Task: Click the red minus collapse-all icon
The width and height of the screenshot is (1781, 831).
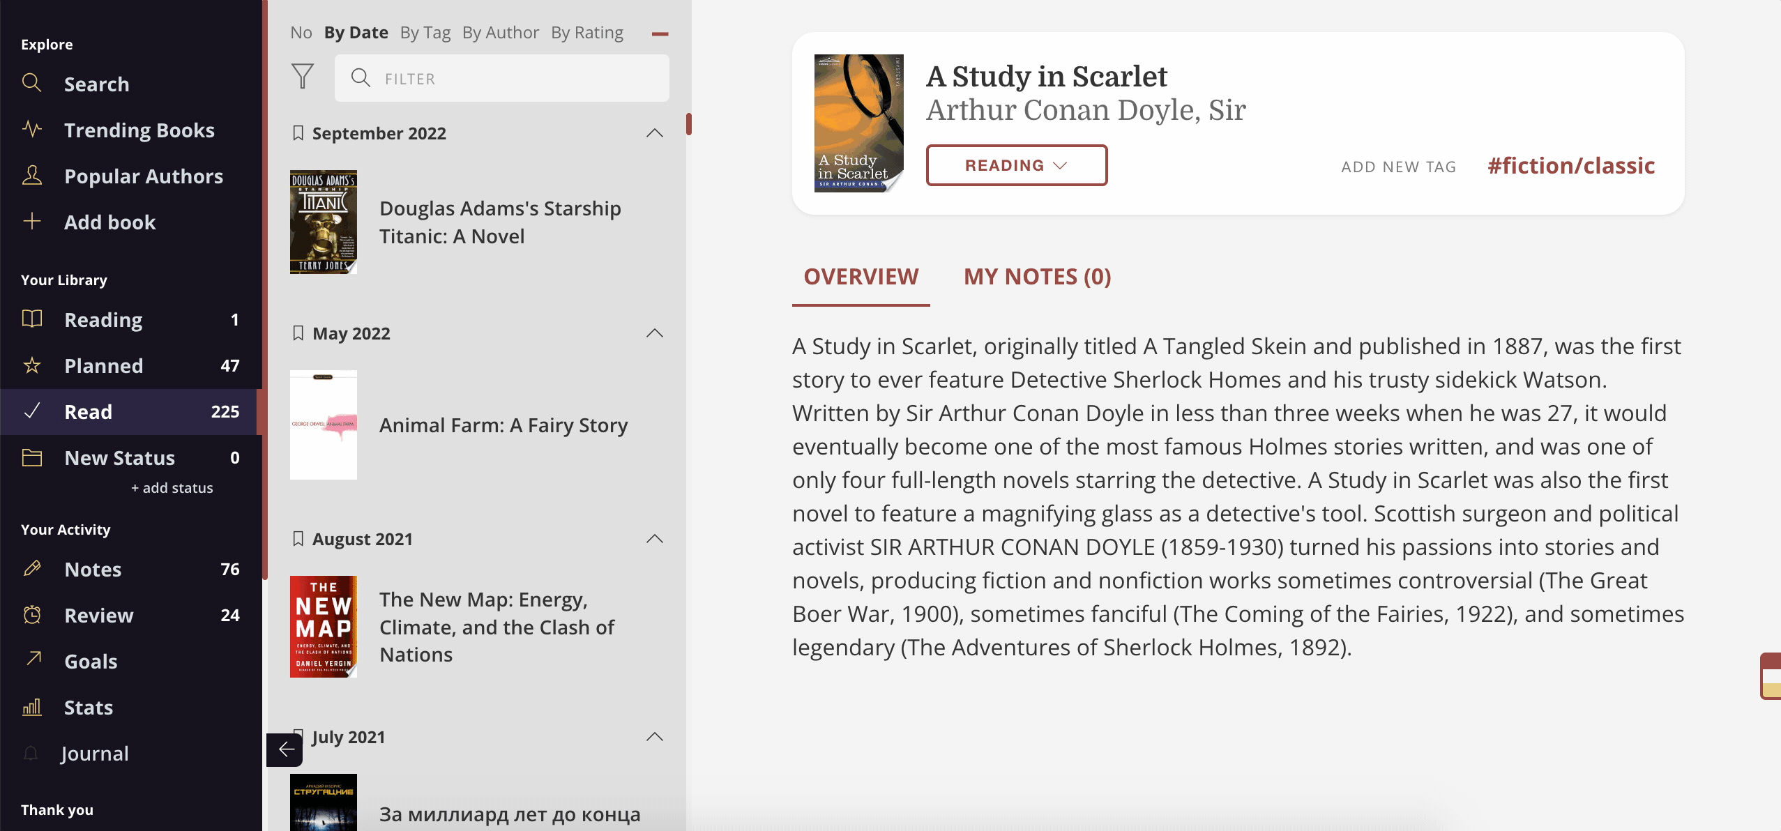Action: coord(660,33)
